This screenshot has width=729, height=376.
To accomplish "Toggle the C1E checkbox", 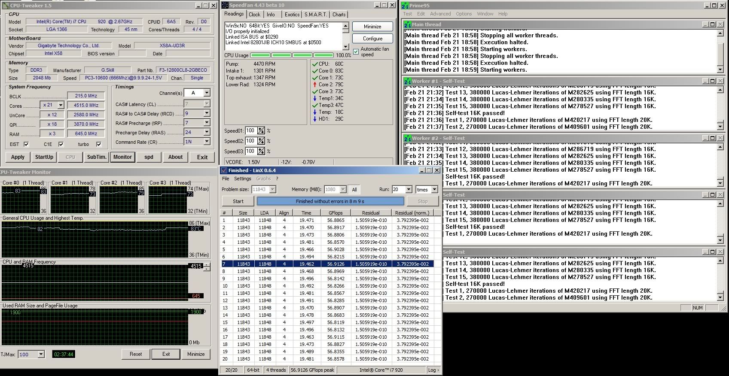I will coord(61,144).
